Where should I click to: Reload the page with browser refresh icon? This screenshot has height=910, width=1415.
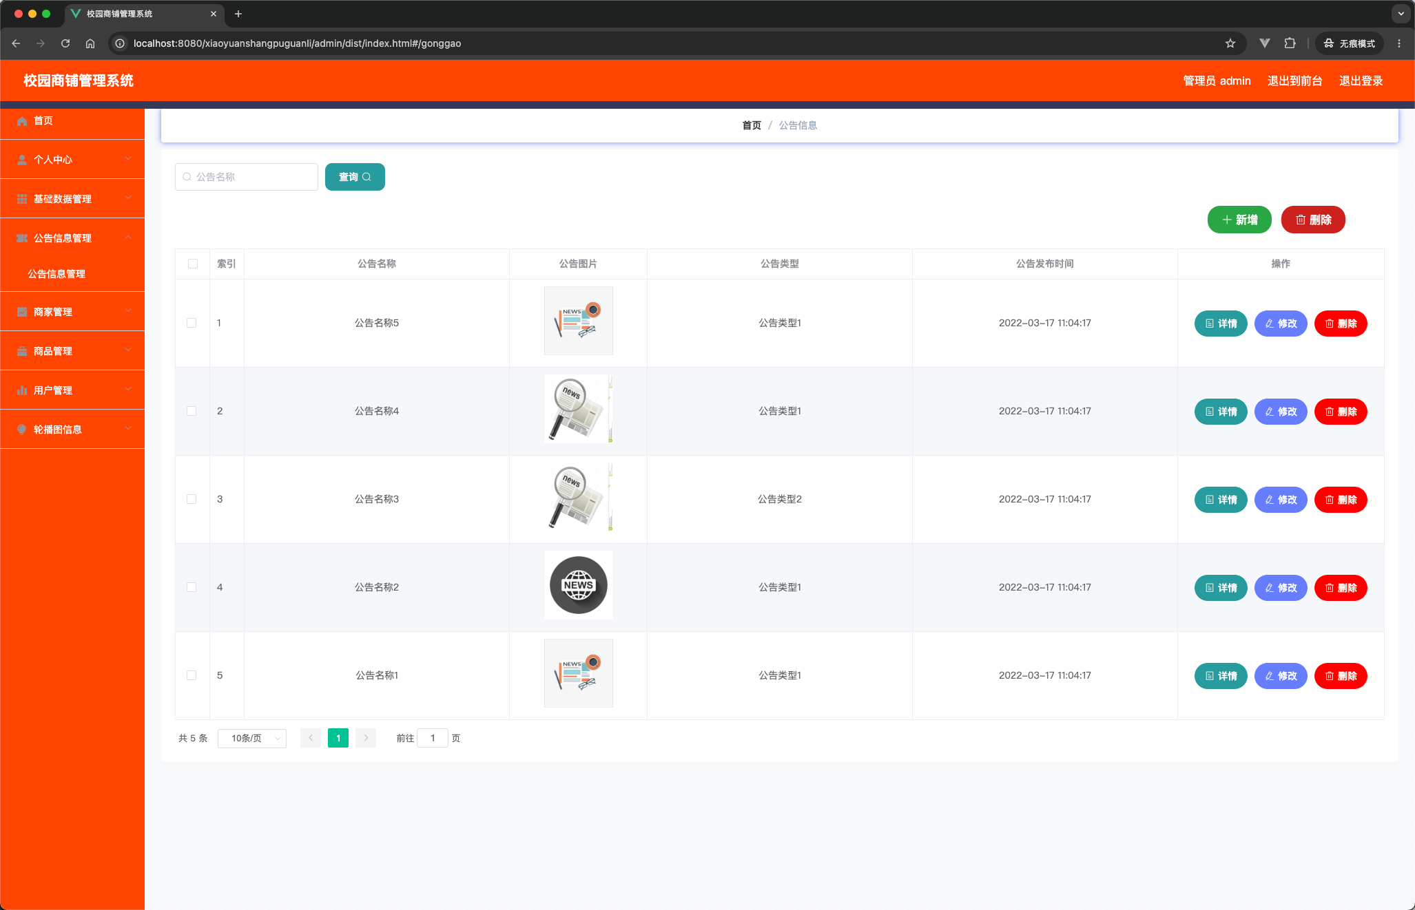click(x=65, y=43)
